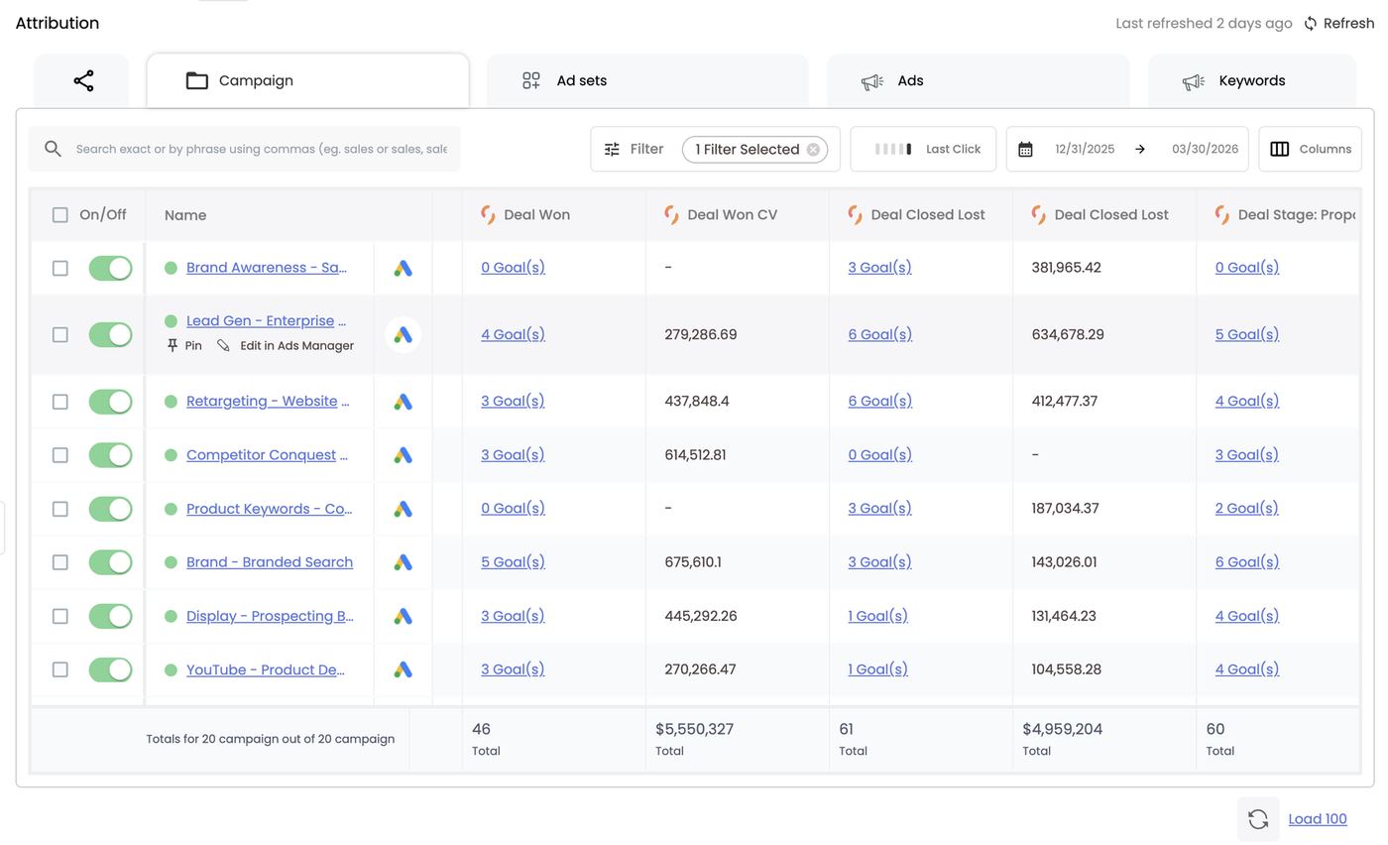Check the select-all checkbox in header

pyautogui.click(x=59, y=215)
